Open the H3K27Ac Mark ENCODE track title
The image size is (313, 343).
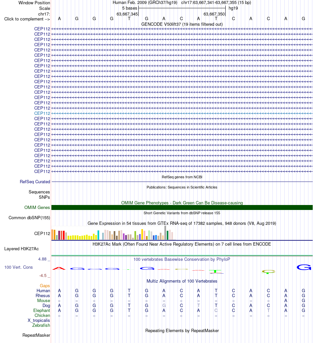[x=182, y=244]
